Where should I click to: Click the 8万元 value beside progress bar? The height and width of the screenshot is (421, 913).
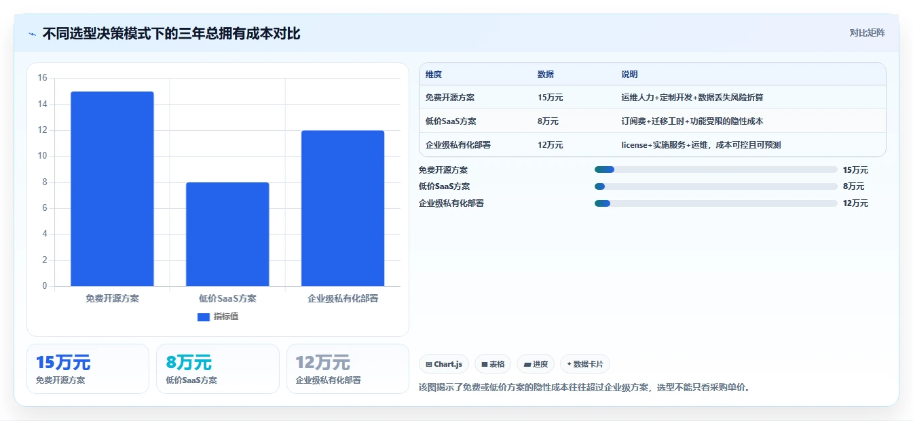click(x=853, y=186)
